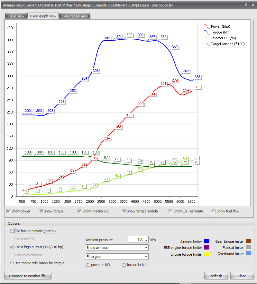Click the yellow Engine torque limiter swatch
The image size is (257, 284).
(207, 254)
